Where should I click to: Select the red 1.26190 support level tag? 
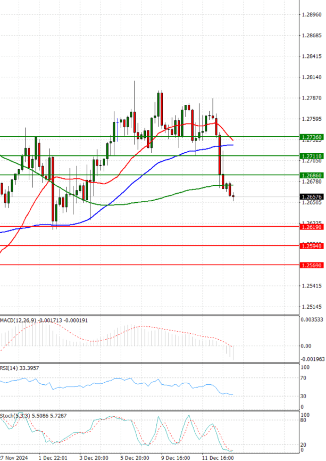(311, 227)
